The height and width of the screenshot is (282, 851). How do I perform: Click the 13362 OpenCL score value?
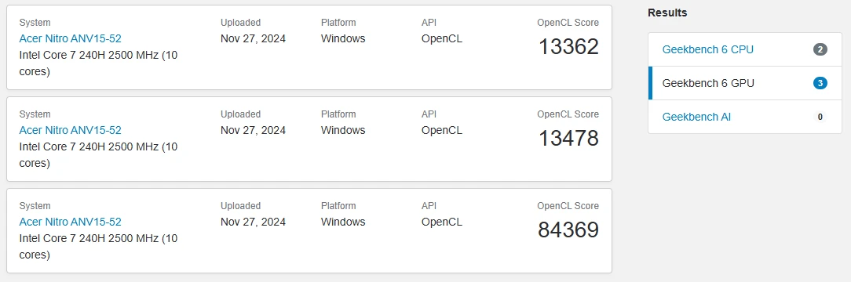click(568, 46)
